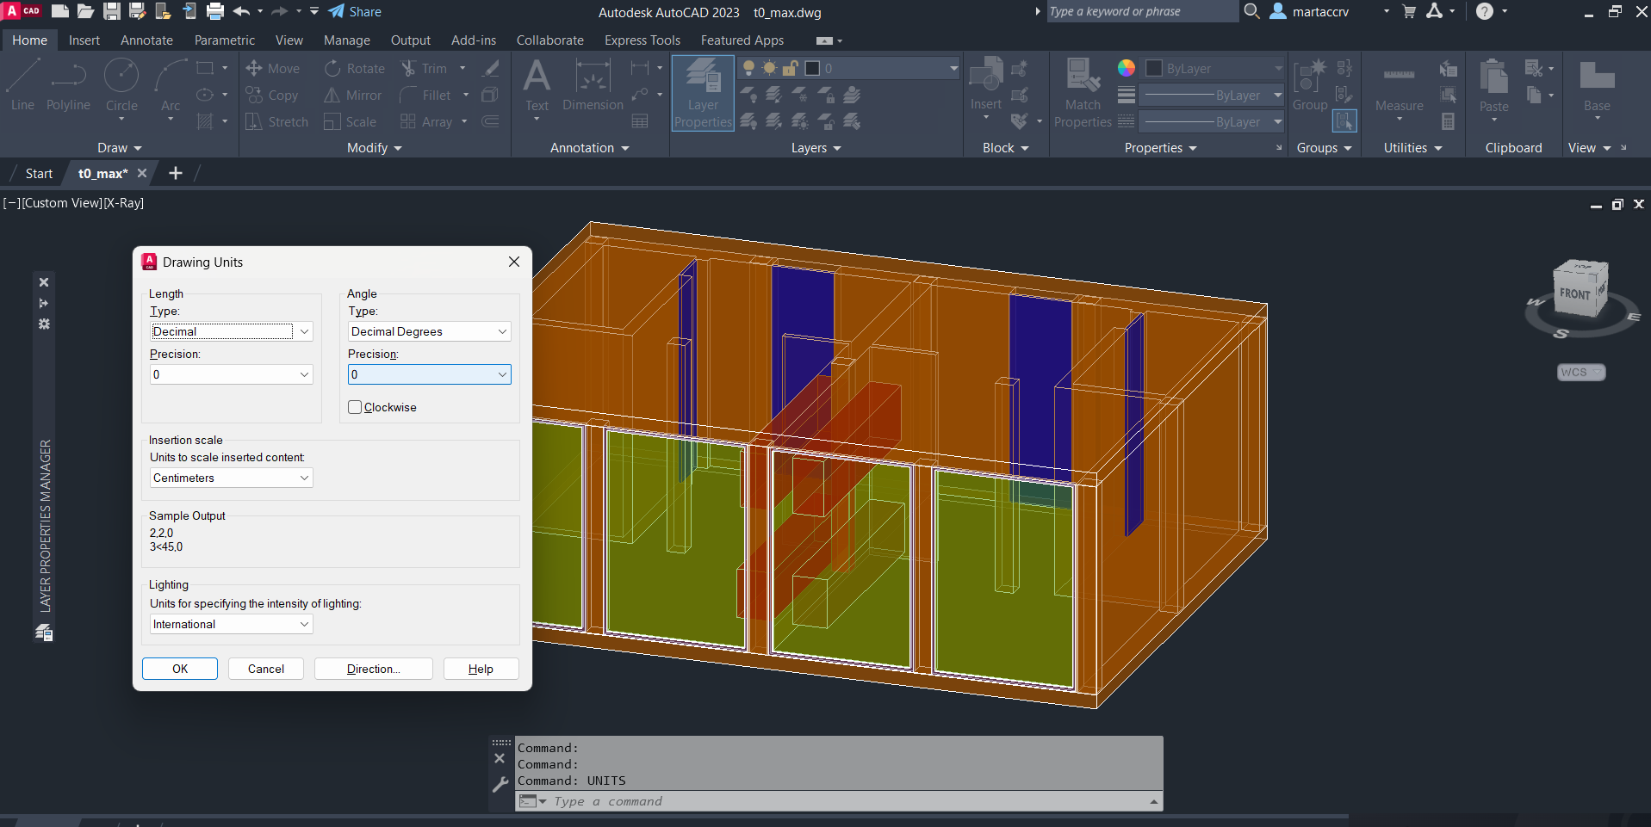The image size is (1651, 827).
Task: Open the Express Tools ribbon tab
Action: pyautogui.click(x=642, y=40)
